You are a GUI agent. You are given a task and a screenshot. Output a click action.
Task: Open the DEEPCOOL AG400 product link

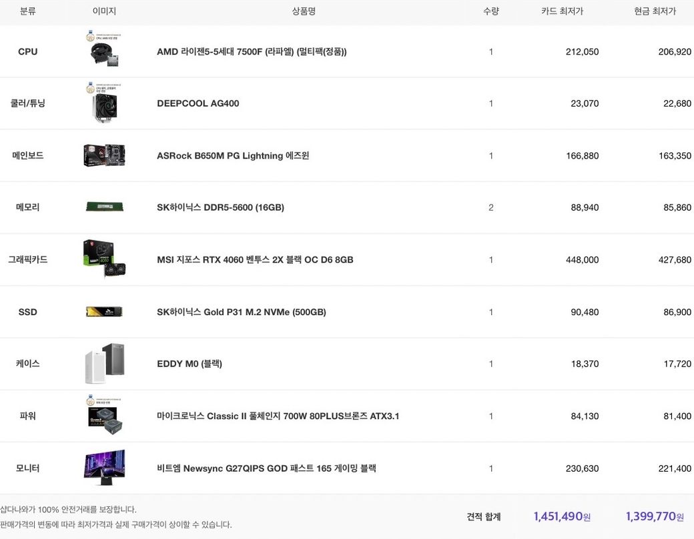(x=198, y=103)
